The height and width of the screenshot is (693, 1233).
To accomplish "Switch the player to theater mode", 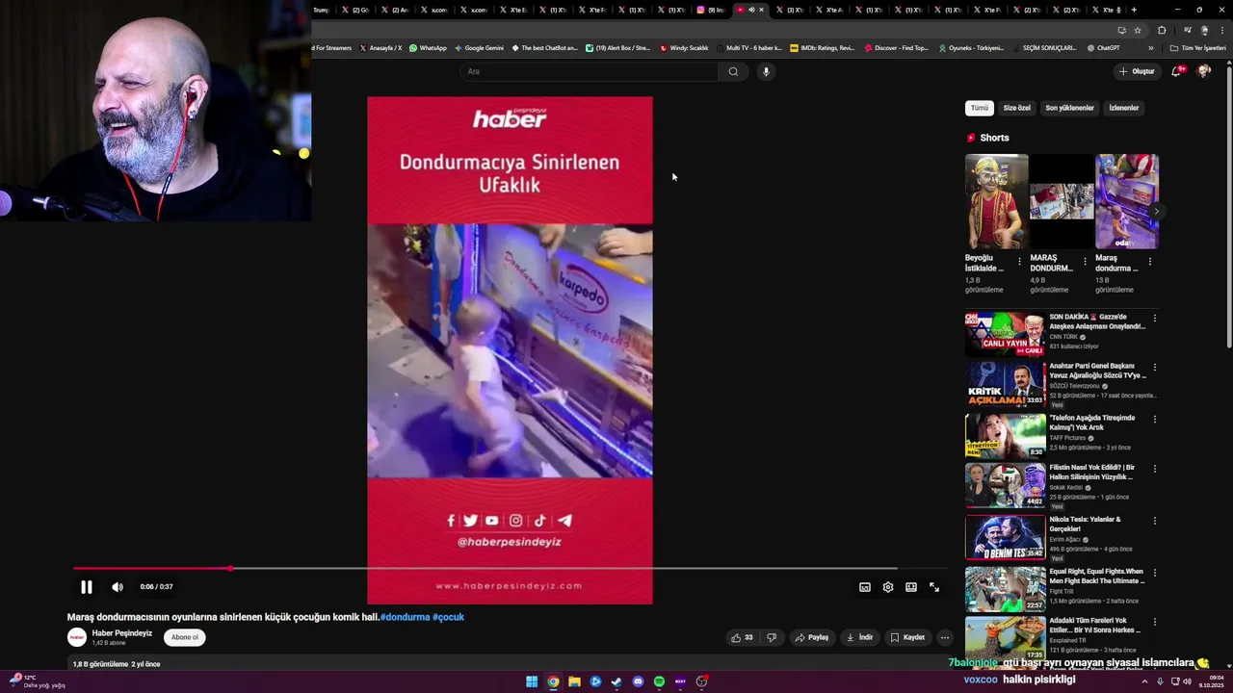I will [x=911, y=587].
